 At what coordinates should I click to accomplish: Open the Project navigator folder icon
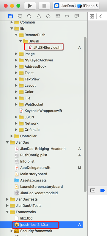click(10, 16)
